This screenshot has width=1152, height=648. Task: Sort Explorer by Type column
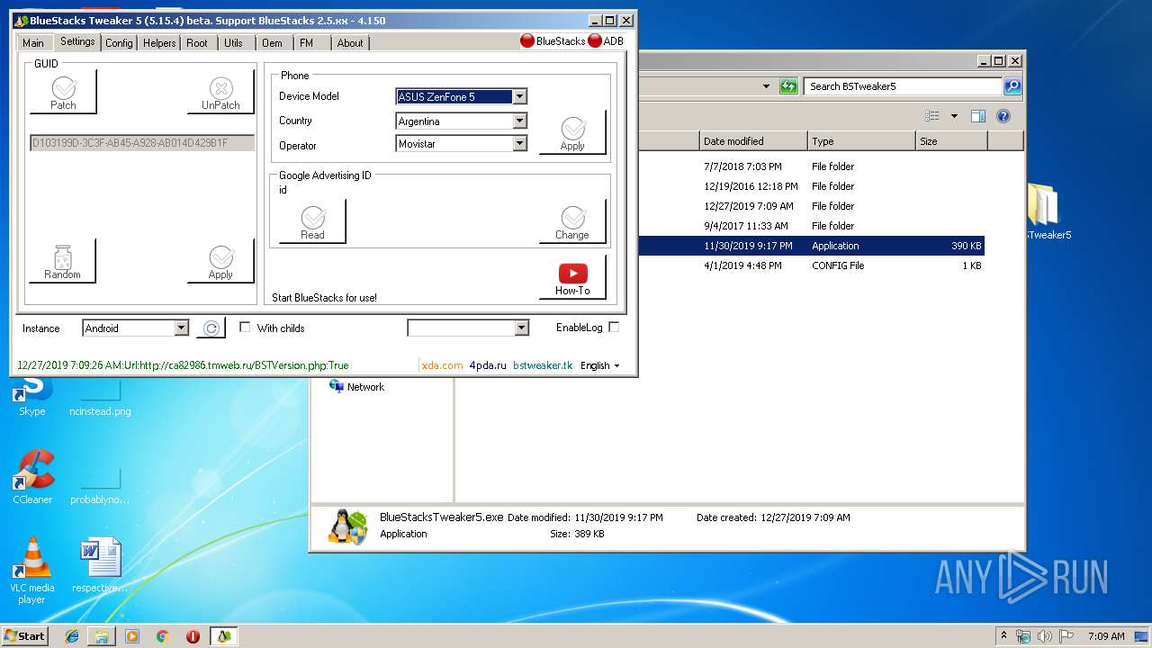861,141
